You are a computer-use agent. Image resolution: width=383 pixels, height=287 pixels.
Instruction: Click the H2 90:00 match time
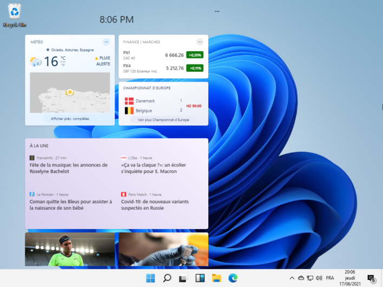pyautogui.click(x=194, y=106)
